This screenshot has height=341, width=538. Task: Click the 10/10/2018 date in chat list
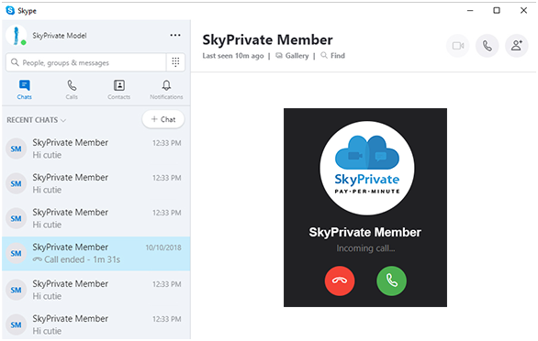(163, 247)
